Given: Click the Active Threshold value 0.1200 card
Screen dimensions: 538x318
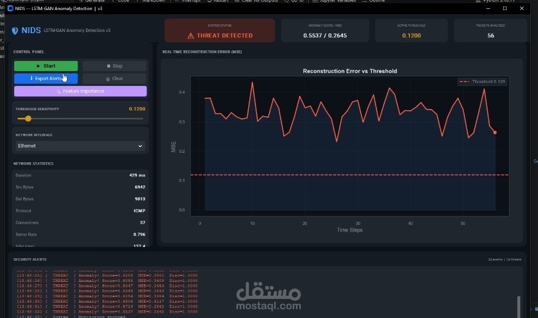Looking at the screenshot, I should tap(411, 31).
